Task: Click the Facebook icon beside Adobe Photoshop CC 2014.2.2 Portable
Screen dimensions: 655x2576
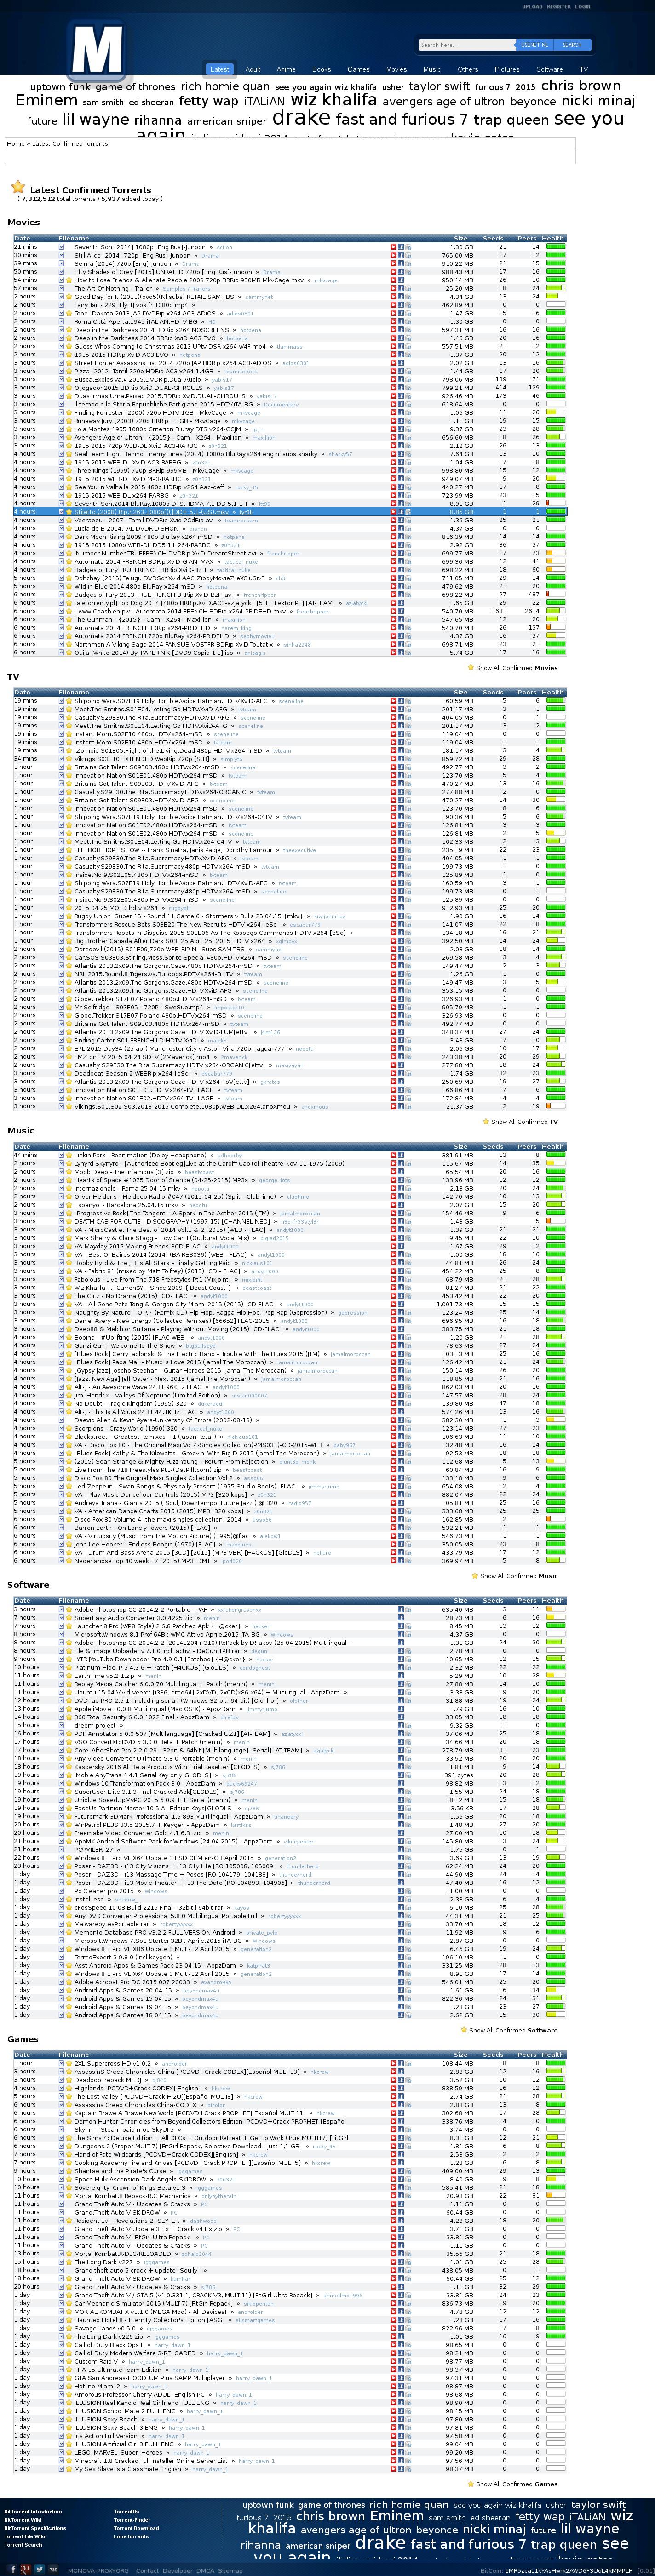Action: 401,1610
